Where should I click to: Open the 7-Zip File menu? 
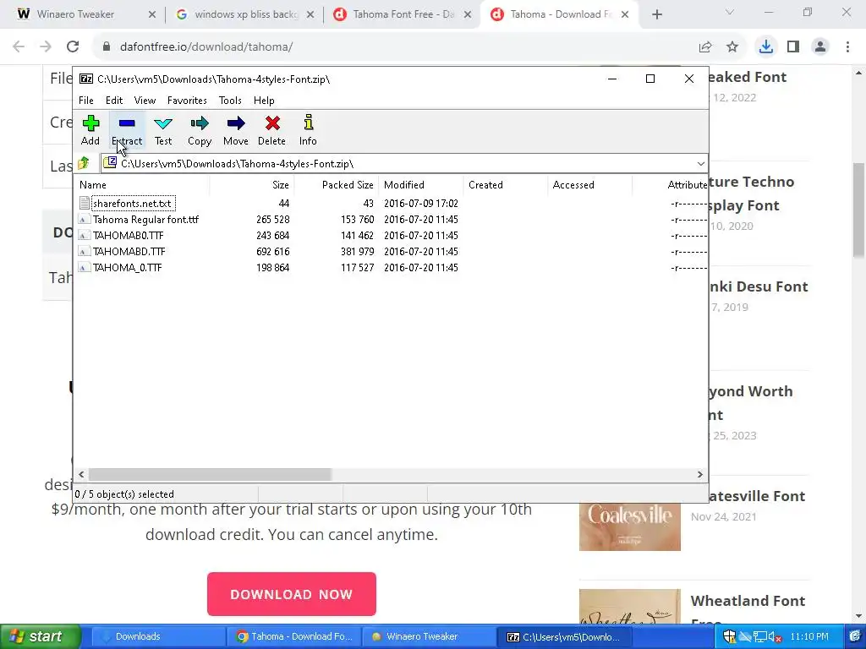[86, 101]
